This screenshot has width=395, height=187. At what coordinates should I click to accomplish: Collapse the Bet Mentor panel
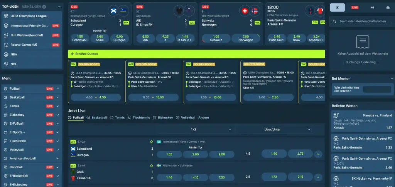pos(392,78)
